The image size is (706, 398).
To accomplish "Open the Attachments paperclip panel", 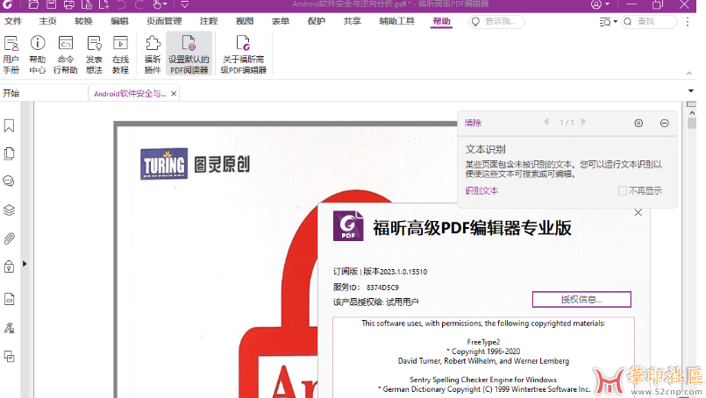I will coord(9,238).
